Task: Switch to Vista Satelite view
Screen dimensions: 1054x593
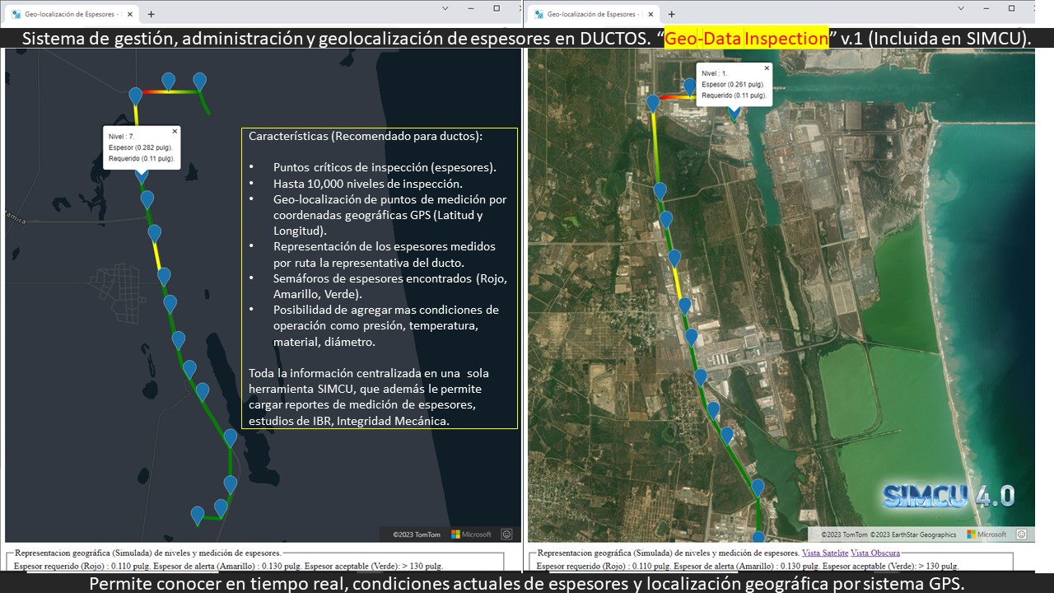Action: click(x=824, y=553)
